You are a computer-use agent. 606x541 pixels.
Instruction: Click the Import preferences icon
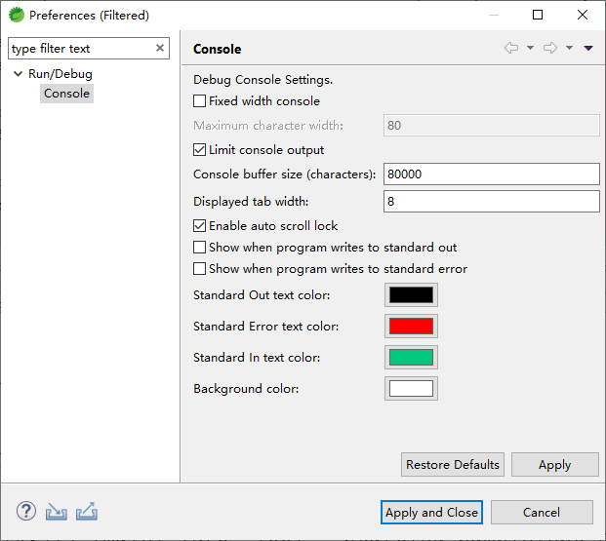[x=56, y=512]
